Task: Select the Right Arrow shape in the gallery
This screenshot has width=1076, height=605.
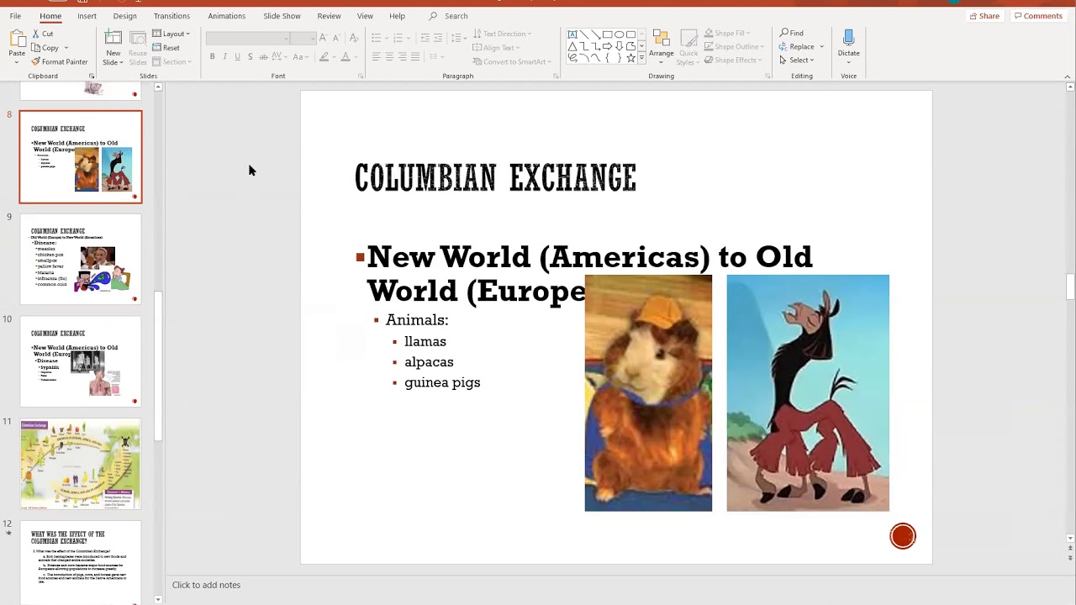Action: [607, 46]
